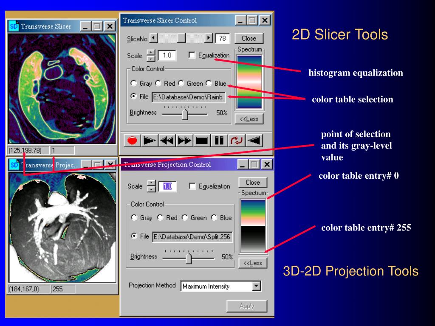The height and width of the screenshot is (326, 435).
Task: Minimize the Transverse Projection Control window
Action: click(x=243, y=164)
